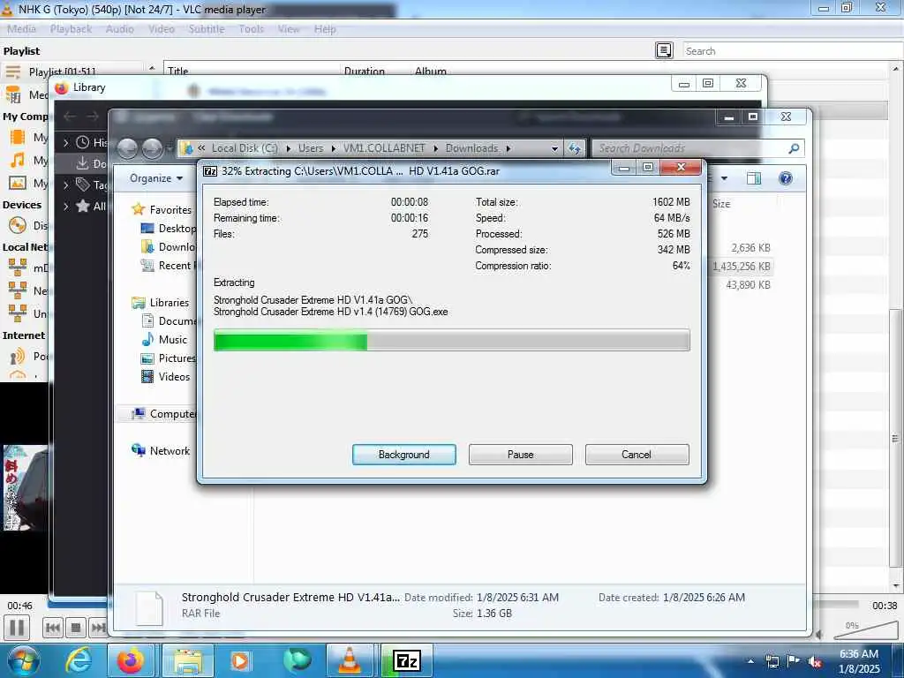Image resolution: width=904 pixels, height=678 pixels.
Task: Adjust the VLC volume slider
Action: click(x=866, y=629)
